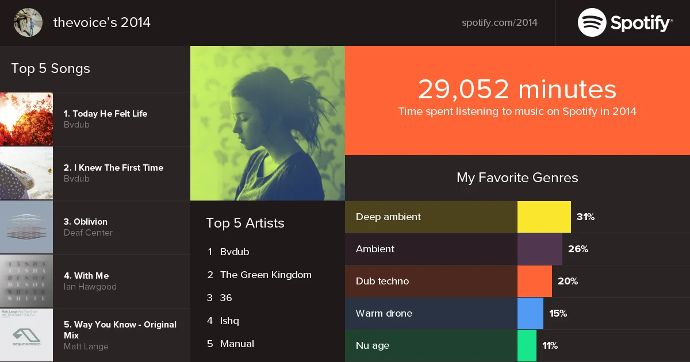
Task: Click the Anjunadeep Way You Know cover
Action: [x=26, y=335]
